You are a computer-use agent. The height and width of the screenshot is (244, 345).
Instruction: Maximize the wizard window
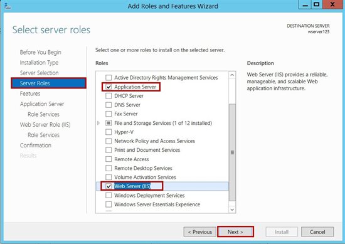point(317,4)
